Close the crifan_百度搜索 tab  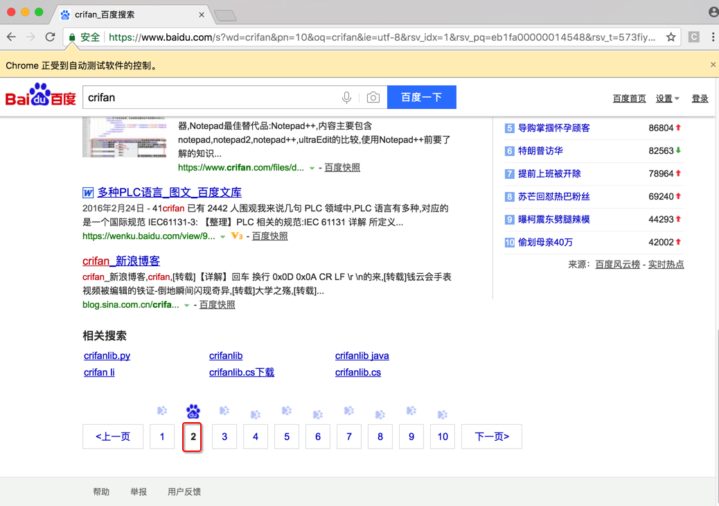point(202,15)
